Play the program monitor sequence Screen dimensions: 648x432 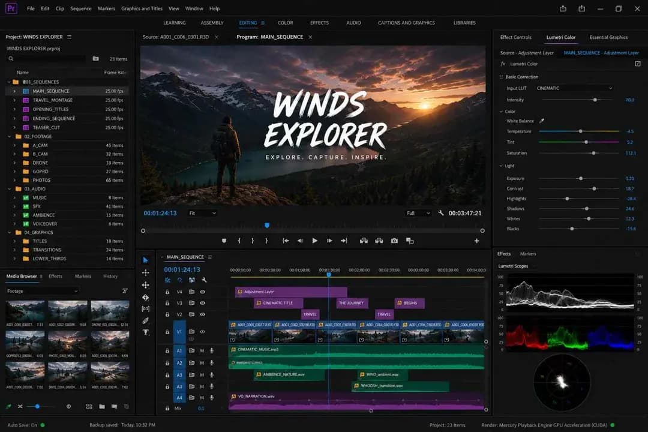tap(314, 241)
